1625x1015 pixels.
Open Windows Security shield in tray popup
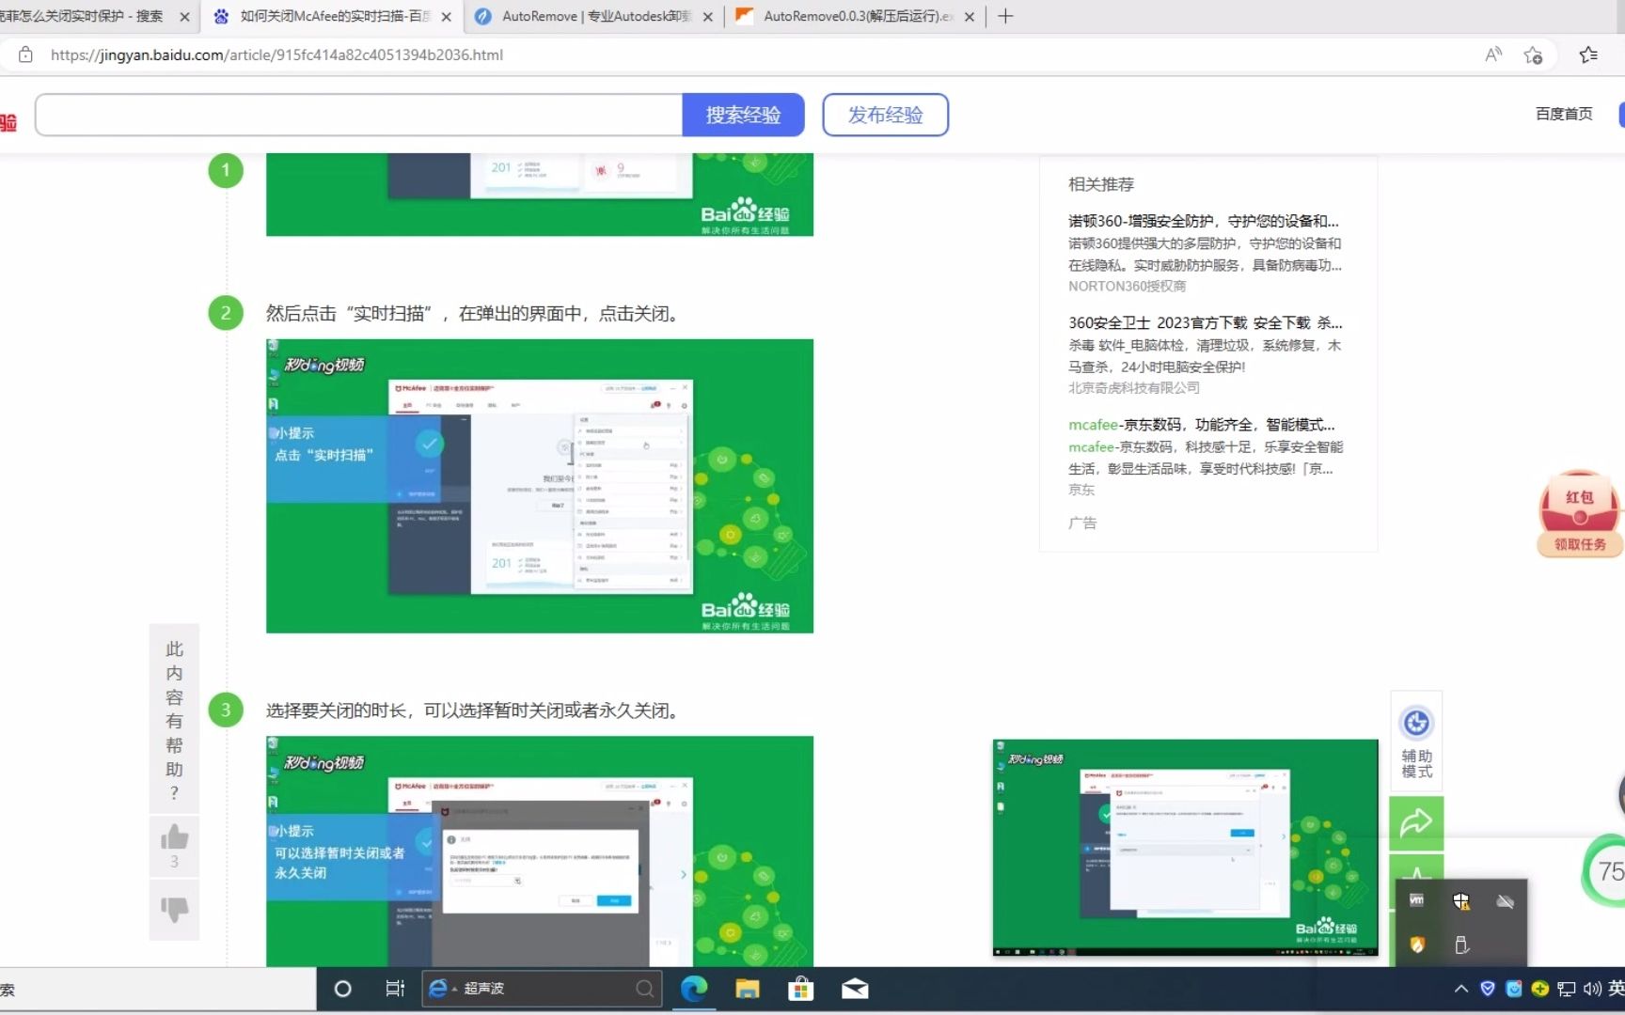pos(1460,901)
